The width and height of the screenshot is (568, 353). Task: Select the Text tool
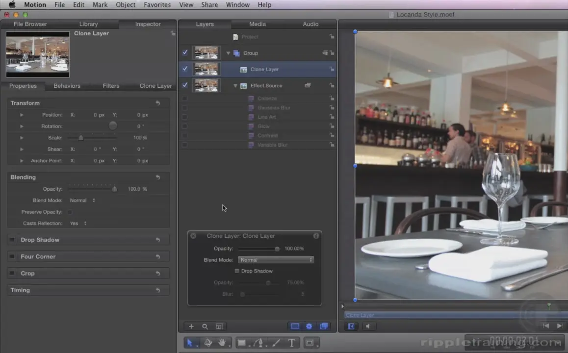click(291, 343)
